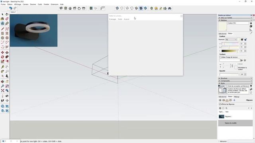The height and width of the screenshot is (143, 255).
Task: Pick the eyedropper sample paint icon
Action: tap(251, 33)
